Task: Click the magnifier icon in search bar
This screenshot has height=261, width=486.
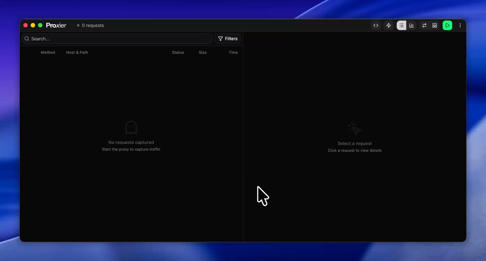Action: pos(27,39)
